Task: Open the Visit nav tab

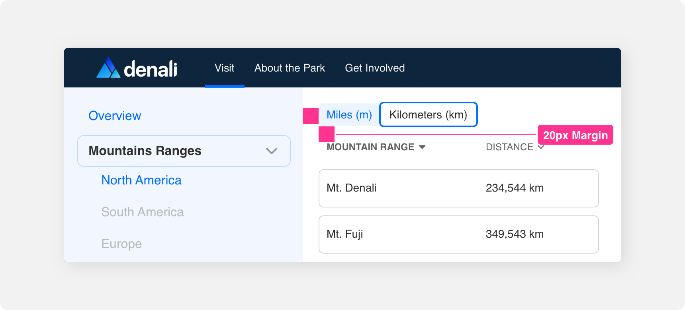Action: [225, 68]
